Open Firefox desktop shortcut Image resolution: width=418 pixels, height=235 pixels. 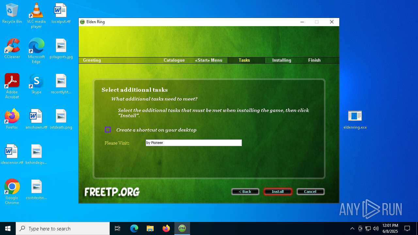pos(12,119)
